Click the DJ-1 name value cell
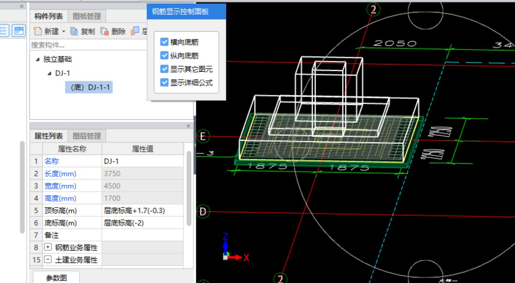 point(142,161)
